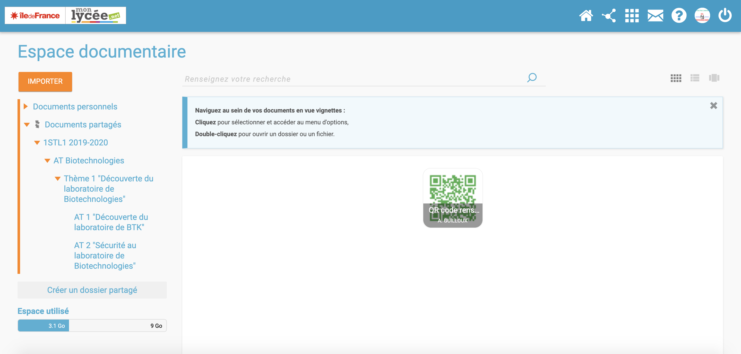Viewport: 741px width, 354px height.
Task: Switch to thumbnail grid view
Action: (676, 78)
